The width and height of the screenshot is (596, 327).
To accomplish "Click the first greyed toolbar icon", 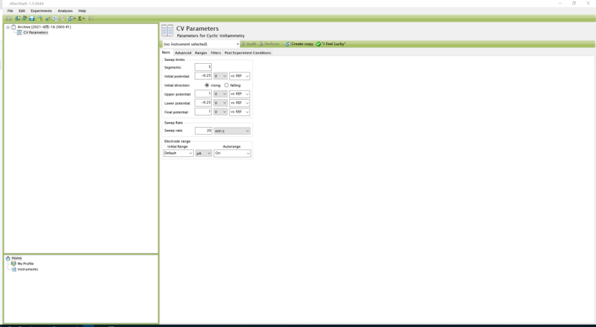I will click(x=9, y=18).
